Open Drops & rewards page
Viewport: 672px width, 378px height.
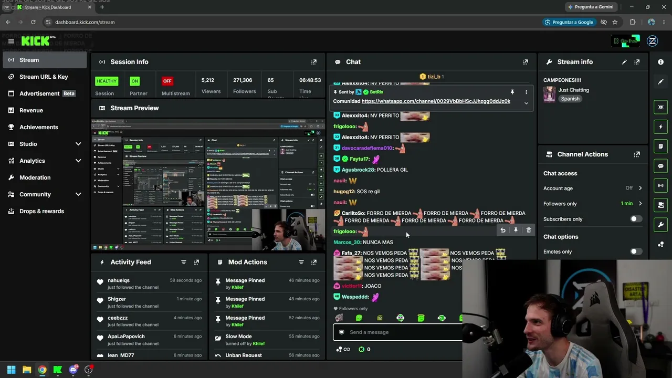click(x=45, y=211)
